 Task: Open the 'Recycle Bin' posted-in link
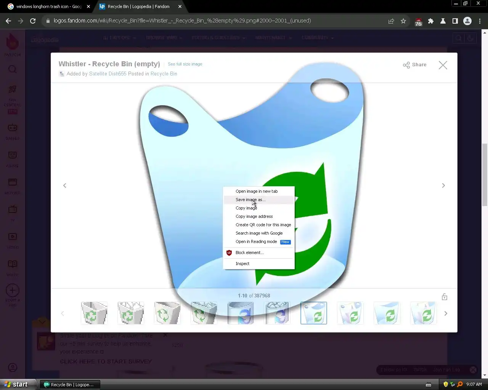[x=164, y=74]
